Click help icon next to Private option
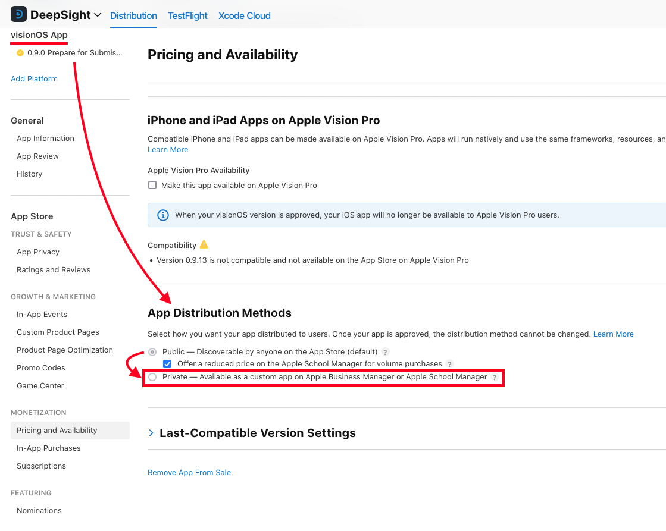 tap(495, 377)
